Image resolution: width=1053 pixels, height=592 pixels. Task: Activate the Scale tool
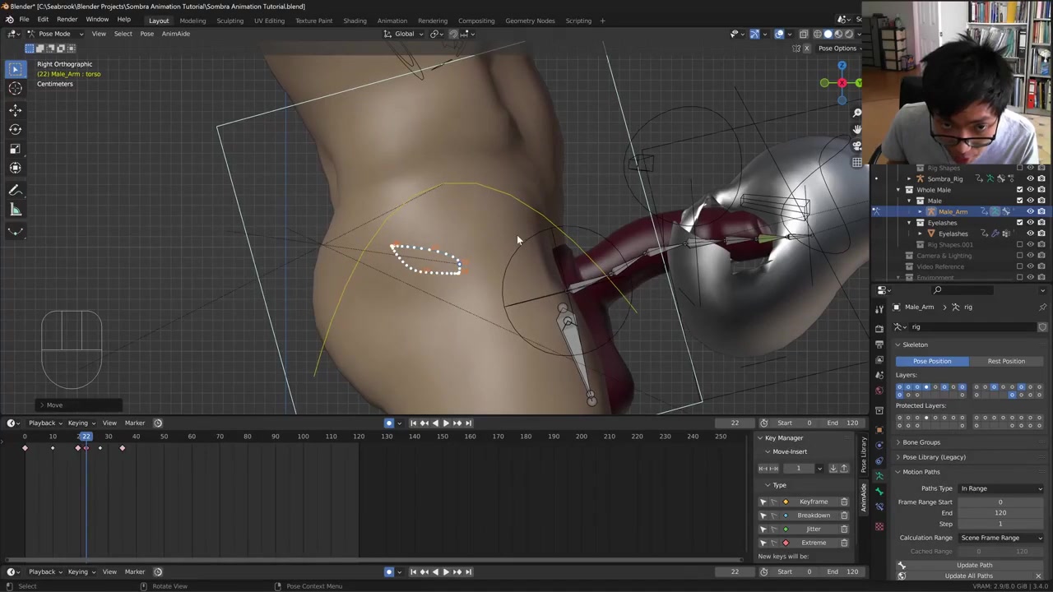(x=15, y=149)
